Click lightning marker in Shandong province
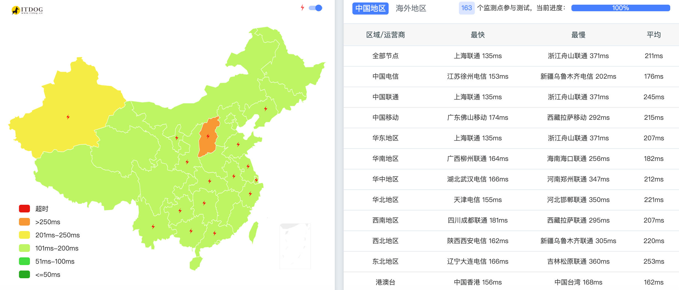 (238, 144)
